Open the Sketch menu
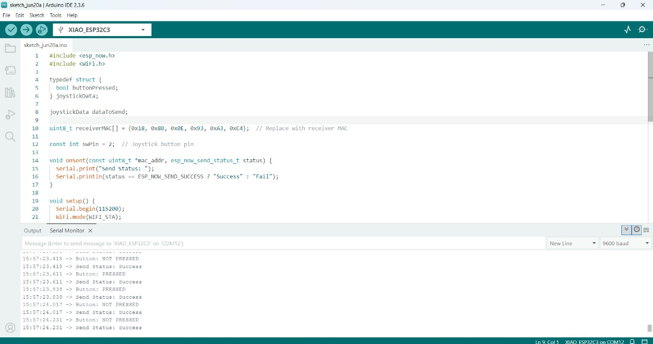The width and height of the screenshot is (653, 344). pos(37,15)
